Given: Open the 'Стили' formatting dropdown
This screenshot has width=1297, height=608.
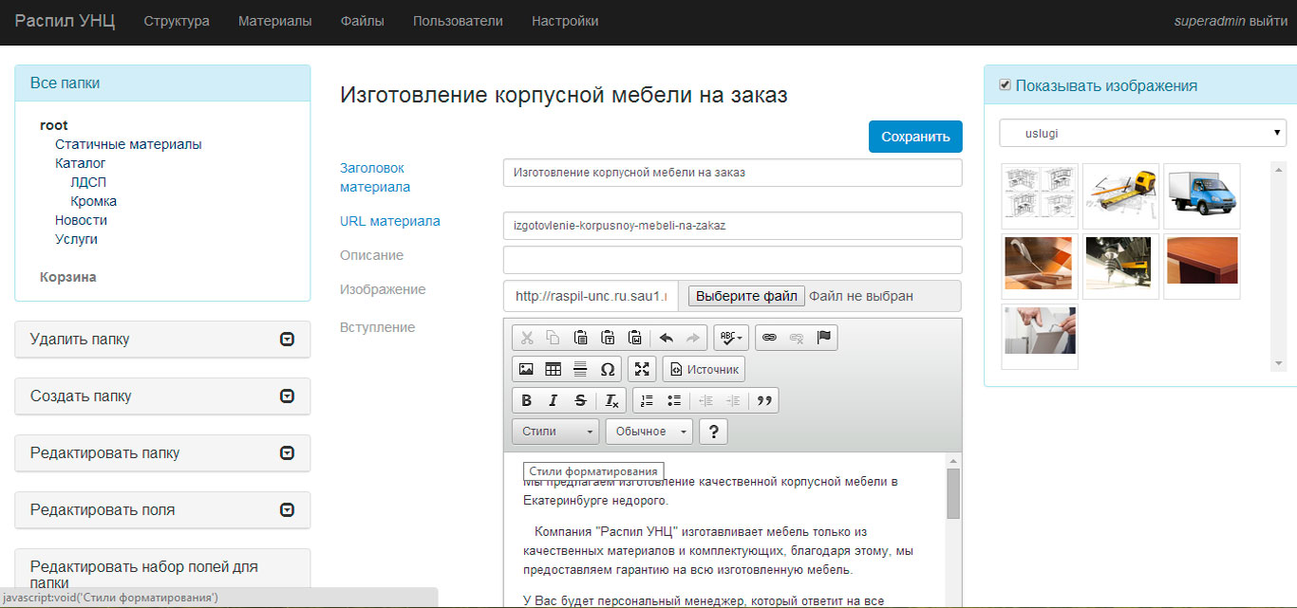Looking at the screenshot, I should coord(555,432).
